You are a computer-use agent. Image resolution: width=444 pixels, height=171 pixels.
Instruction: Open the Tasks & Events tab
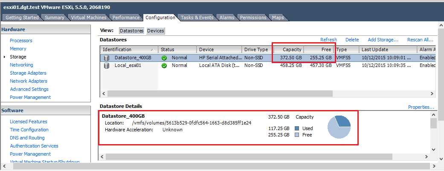pyautogui.click(x=197, y=17)
